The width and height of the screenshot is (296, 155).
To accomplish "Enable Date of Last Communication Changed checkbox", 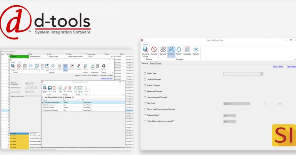I will (145, 109).
